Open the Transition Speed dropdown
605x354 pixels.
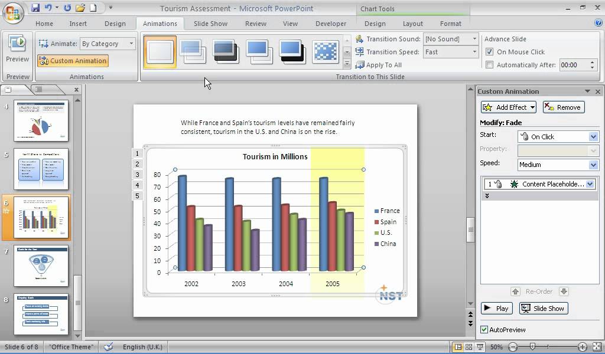coord(474,52)
